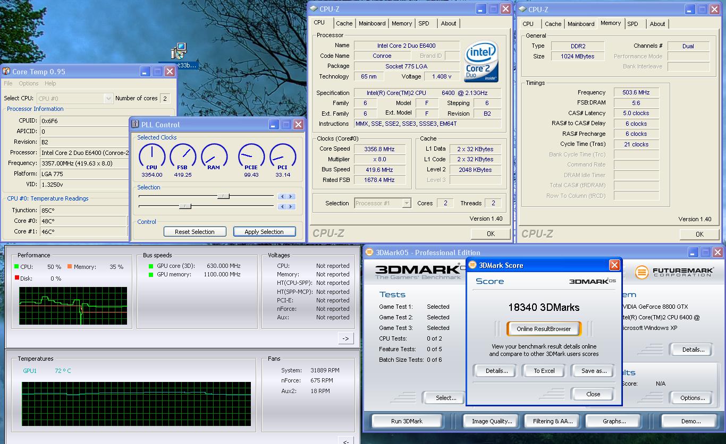Click the Futuremark Corporation logo
Screen dimensions: 726x444
click(x=675, y=272)
